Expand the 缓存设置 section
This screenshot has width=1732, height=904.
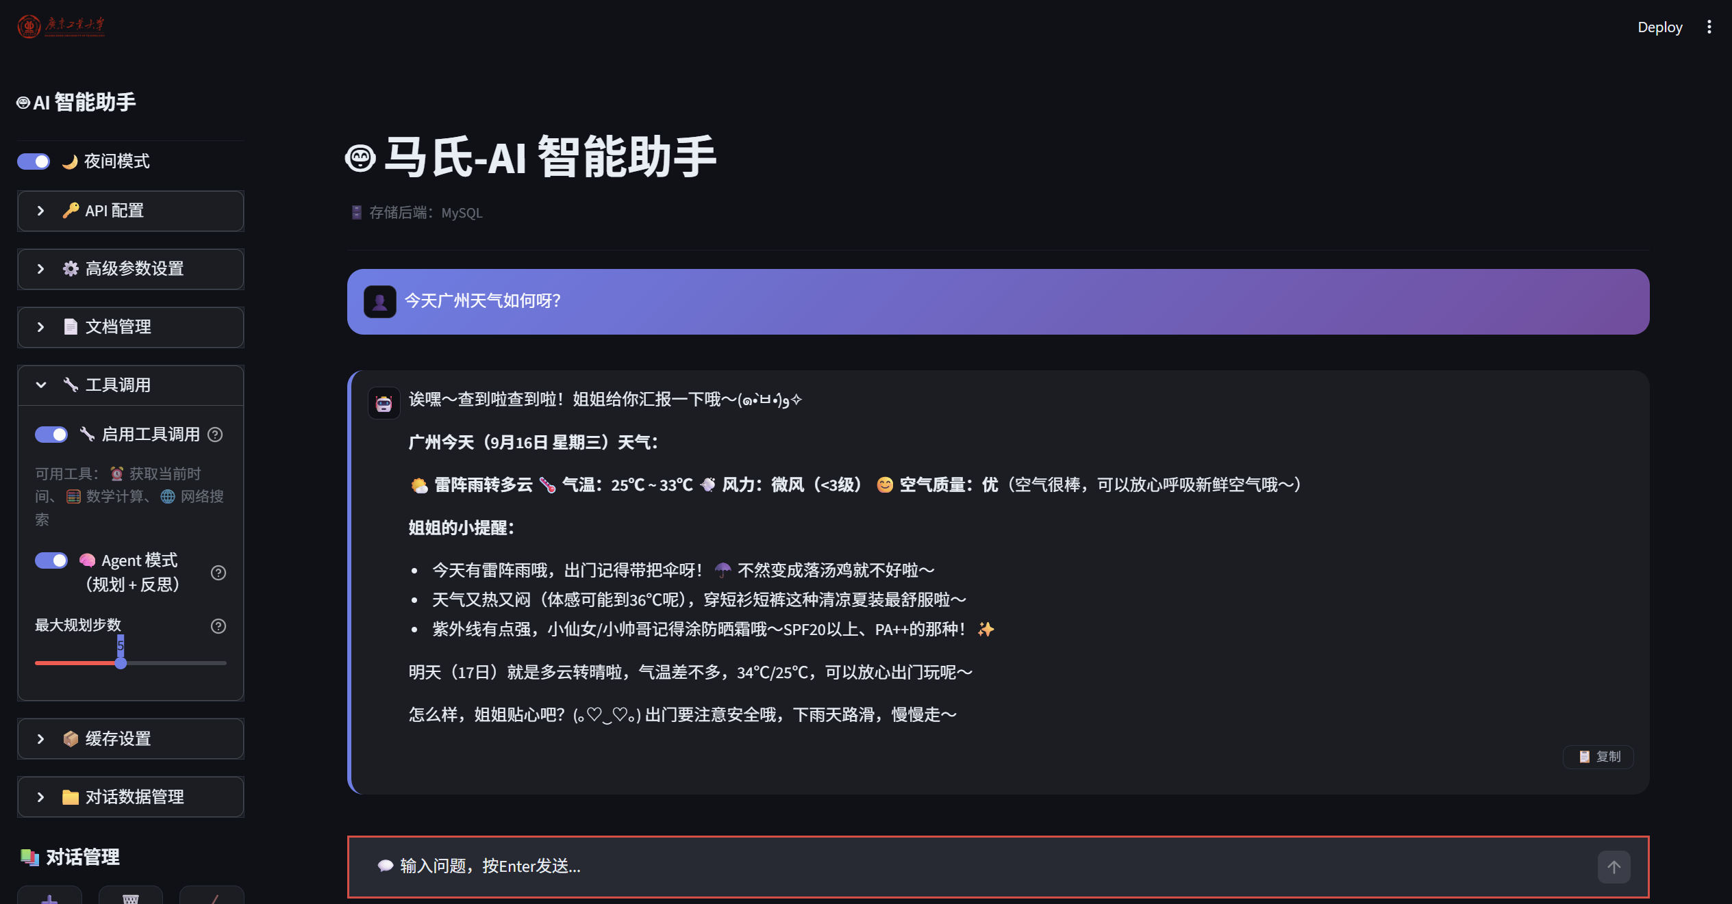[131, 739]
